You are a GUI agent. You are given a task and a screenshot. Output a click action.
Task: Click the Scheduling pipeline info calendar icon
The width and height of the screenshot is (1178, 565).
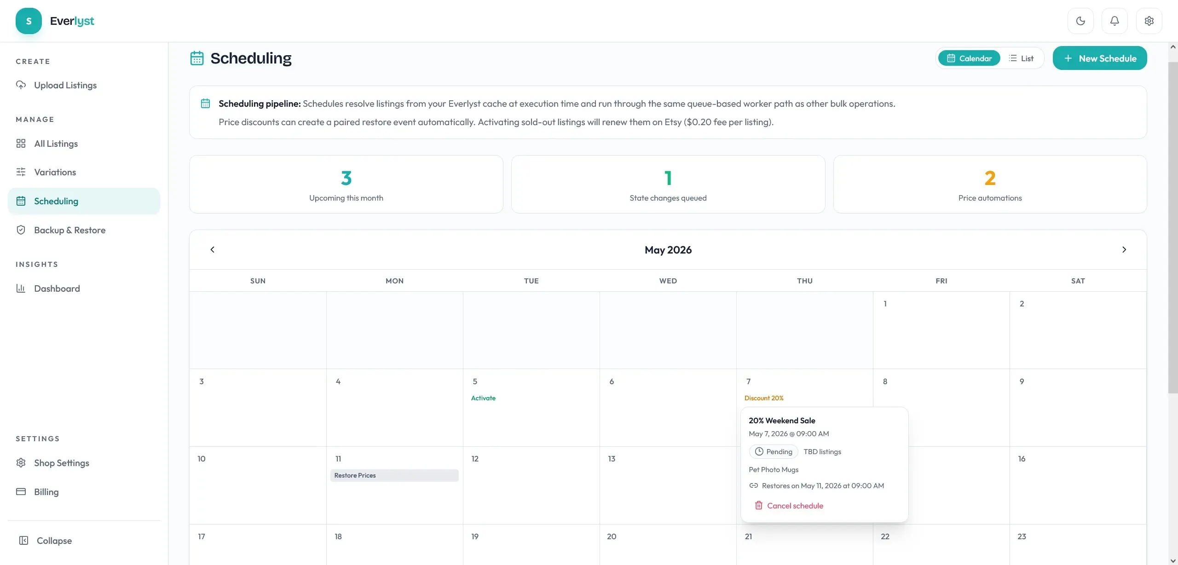(205, 104)
